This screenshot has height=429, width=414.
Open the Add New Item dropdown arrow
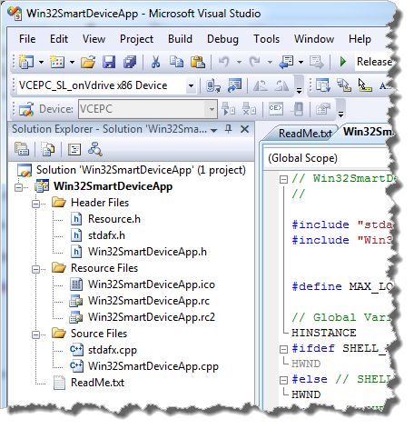coord(72,63)
